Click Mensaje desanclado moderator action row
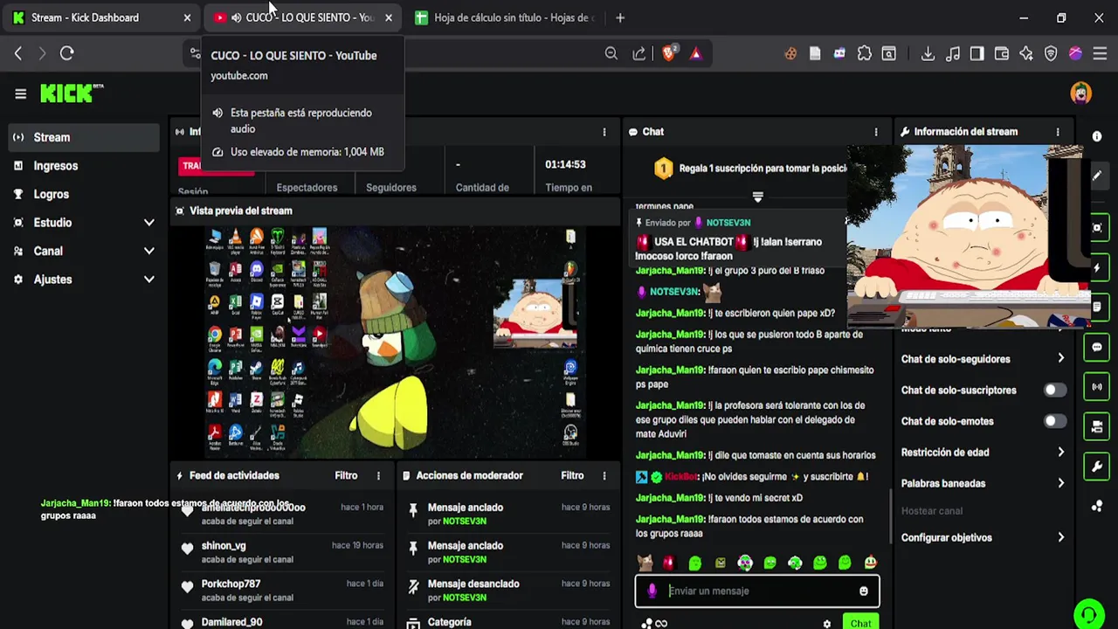Image resolution: width=1118 pixels, height=629 pixels. click(x=508, y=591)
